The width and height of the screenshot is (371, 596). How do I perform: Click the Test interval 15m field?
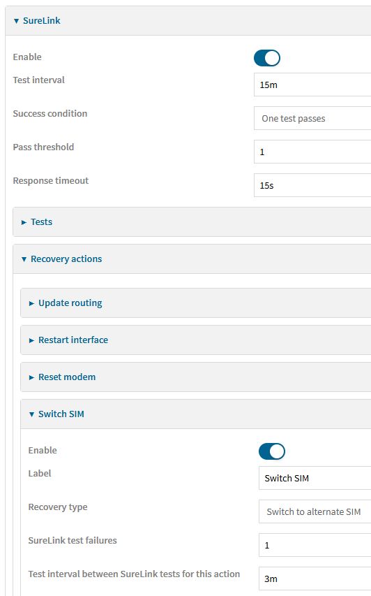[x=312, y=85]
